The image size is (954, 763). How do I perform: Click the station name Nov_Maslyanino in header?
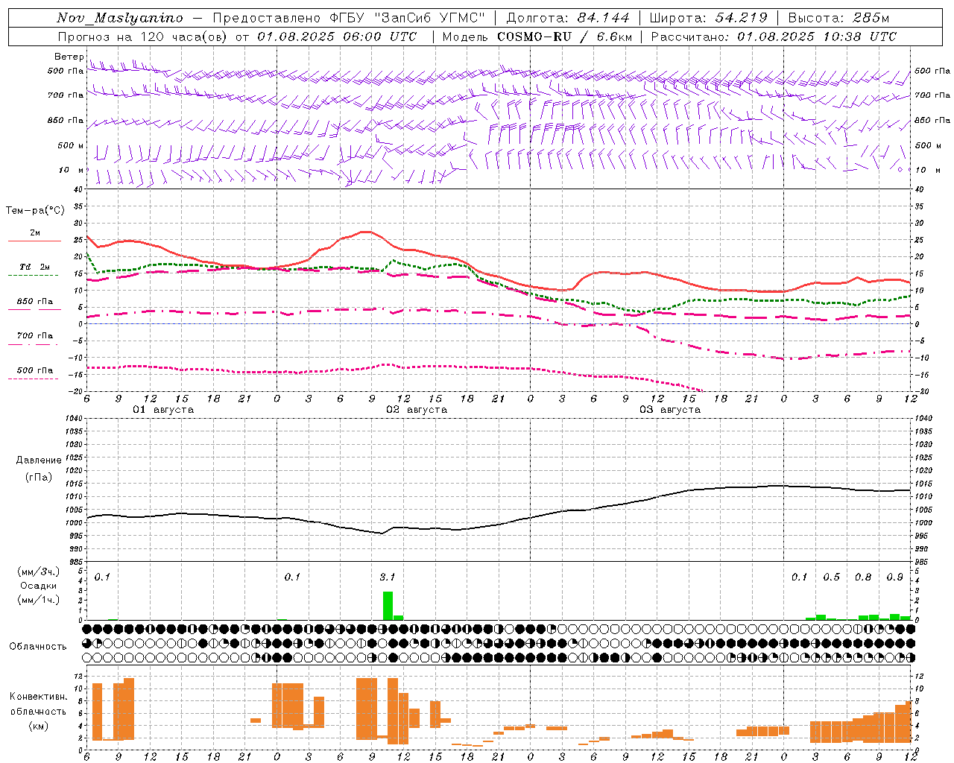[x=119, y=18]
